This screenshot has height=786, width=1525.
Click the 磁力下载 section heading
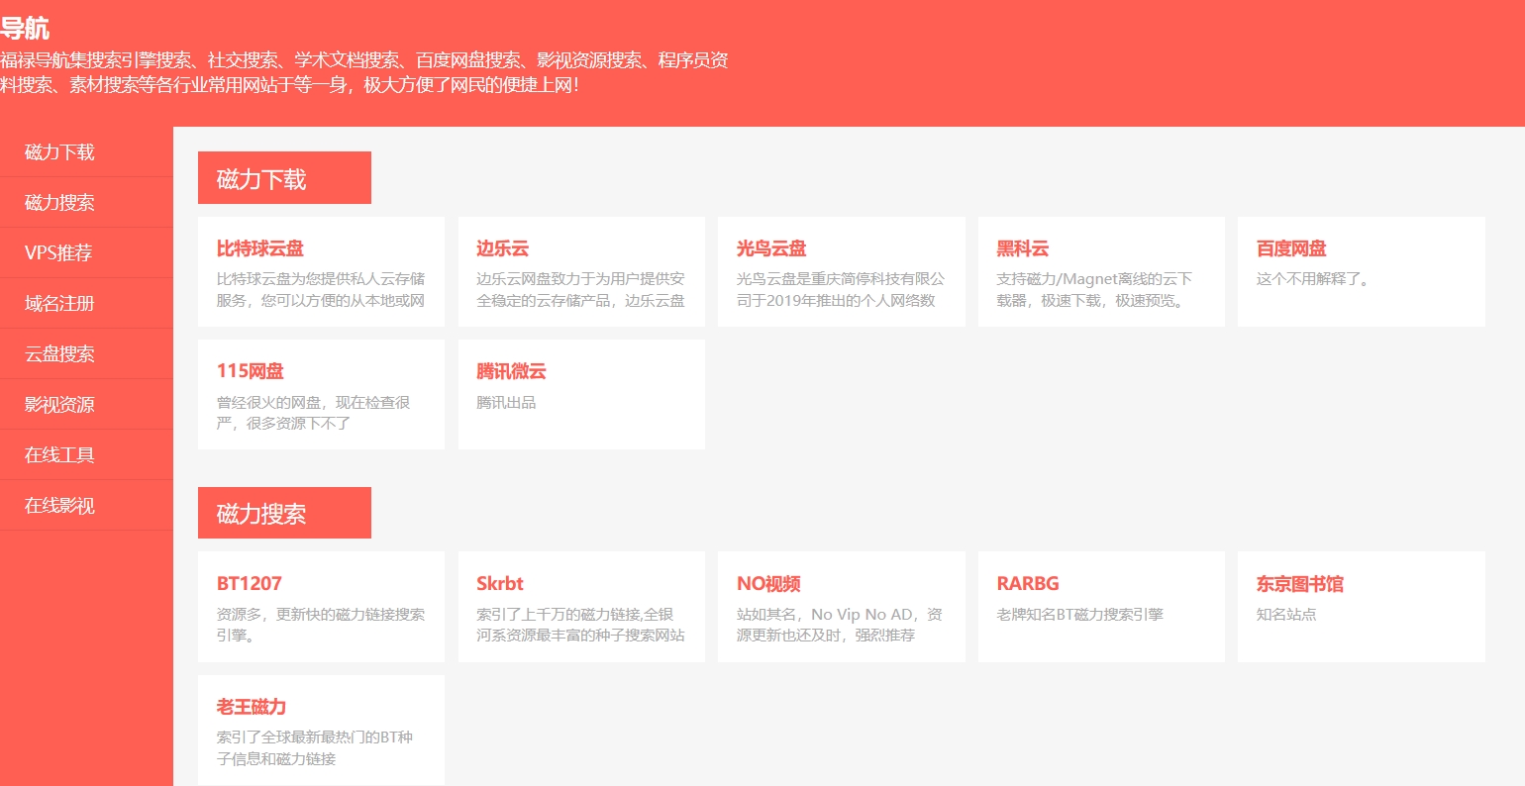tap(284, 178)
